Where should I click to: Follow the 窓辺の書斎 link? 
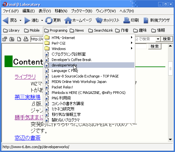(27, 138)
